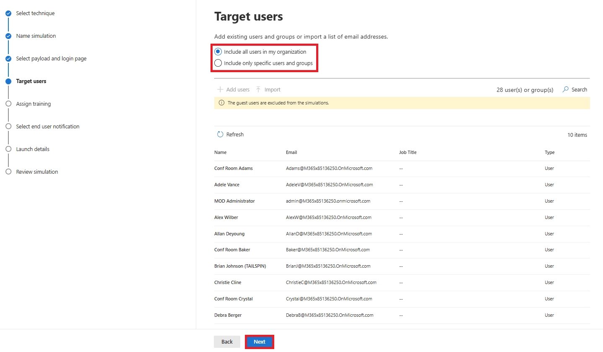Viewport: 603px width, 352px height.
Task: Click the Add users icon
Action: click(x=219, y=89)
